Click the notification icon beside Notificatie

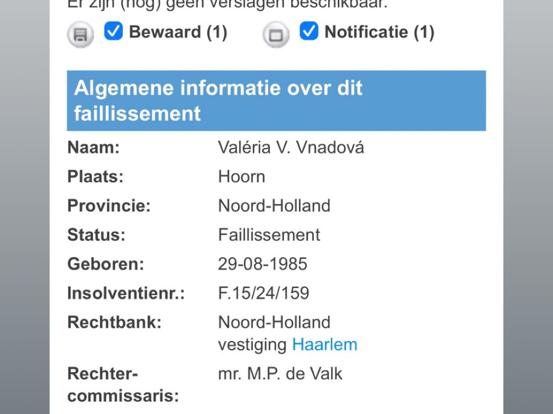click(x=276, y=35)
